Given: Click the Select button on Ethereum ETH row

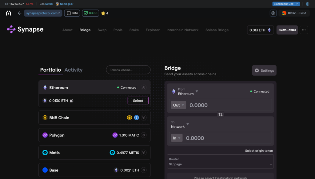Looking at the screenshot, I should (138, 101).
